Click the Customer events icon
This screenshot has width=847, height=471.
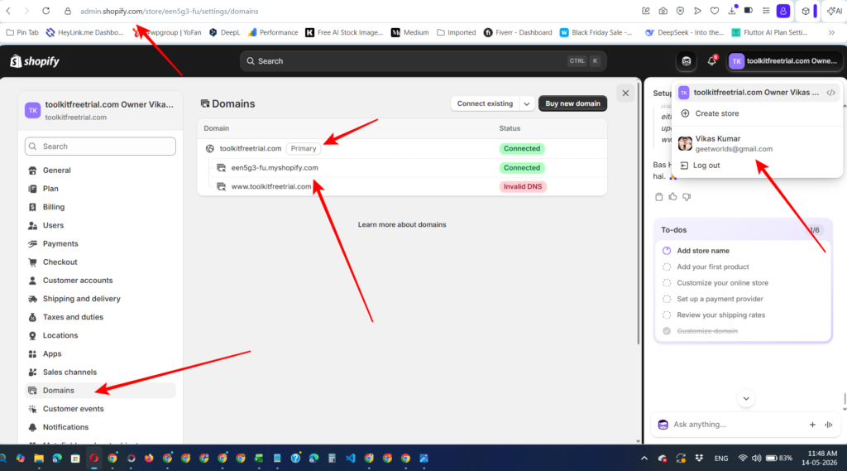click(x=32, y=410)
